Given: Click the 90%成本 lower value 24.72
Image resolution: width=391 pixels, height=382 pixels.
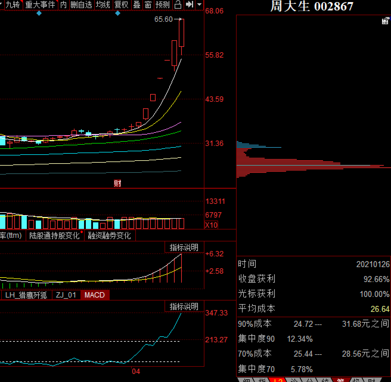Looking at the screenshot, I should pyautogui.click(x=303, y=324).
